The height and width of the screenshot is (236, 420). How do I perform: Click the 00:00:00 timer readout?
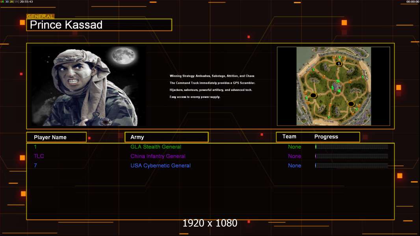tap(413, 2)
